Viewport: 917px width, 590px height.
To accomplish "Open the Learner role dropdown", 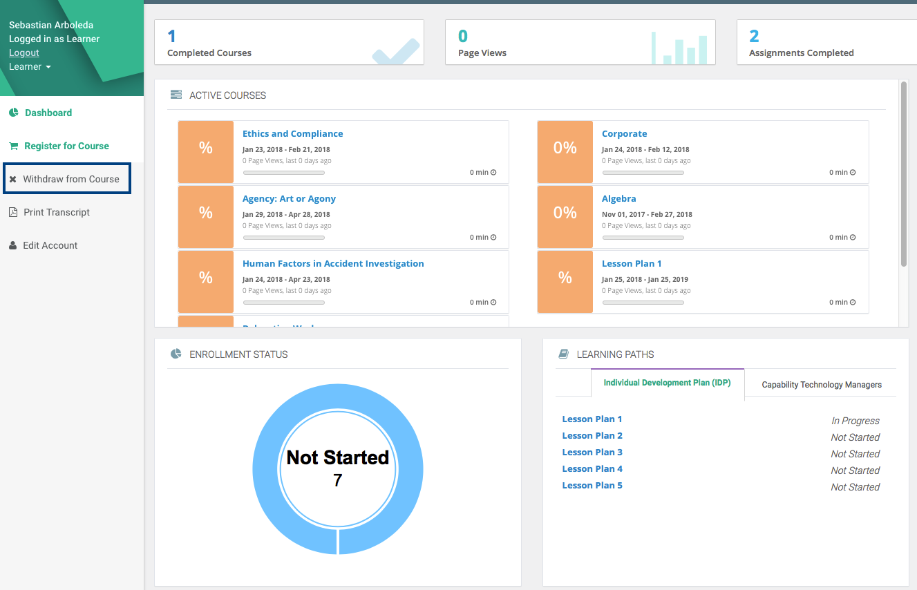I will tap(30, 67).
